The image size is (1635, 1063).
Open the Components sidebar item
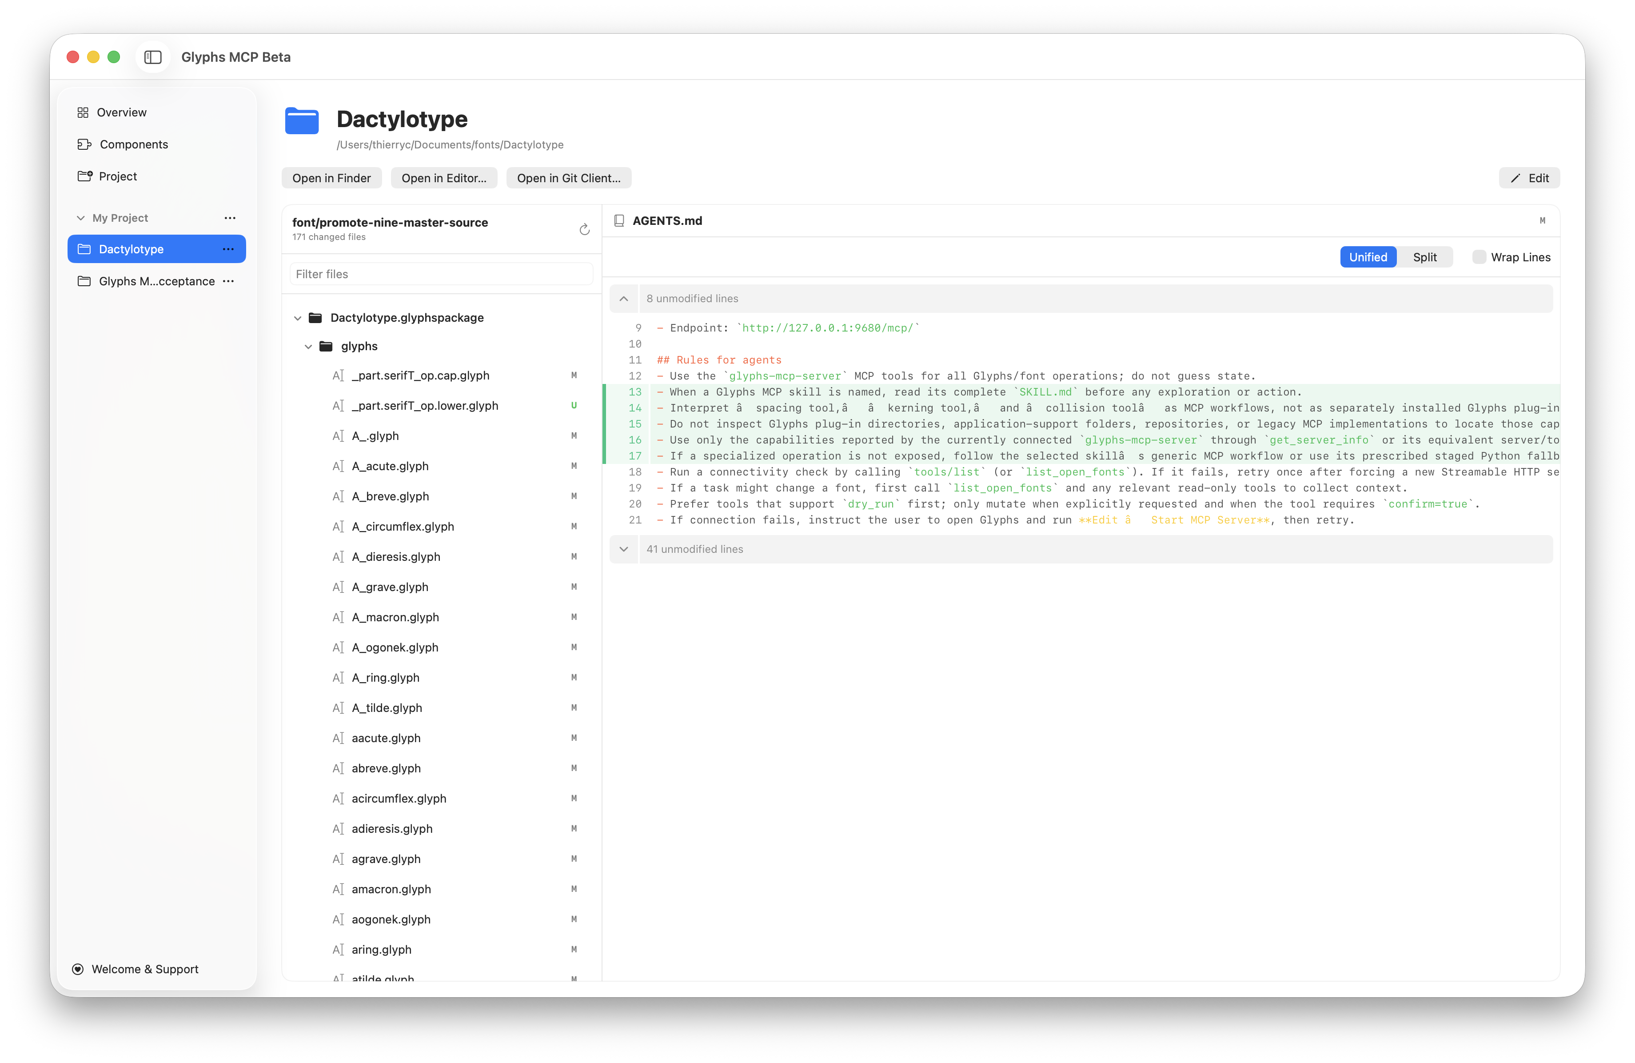pyautogui.click(x=157, y=144)
